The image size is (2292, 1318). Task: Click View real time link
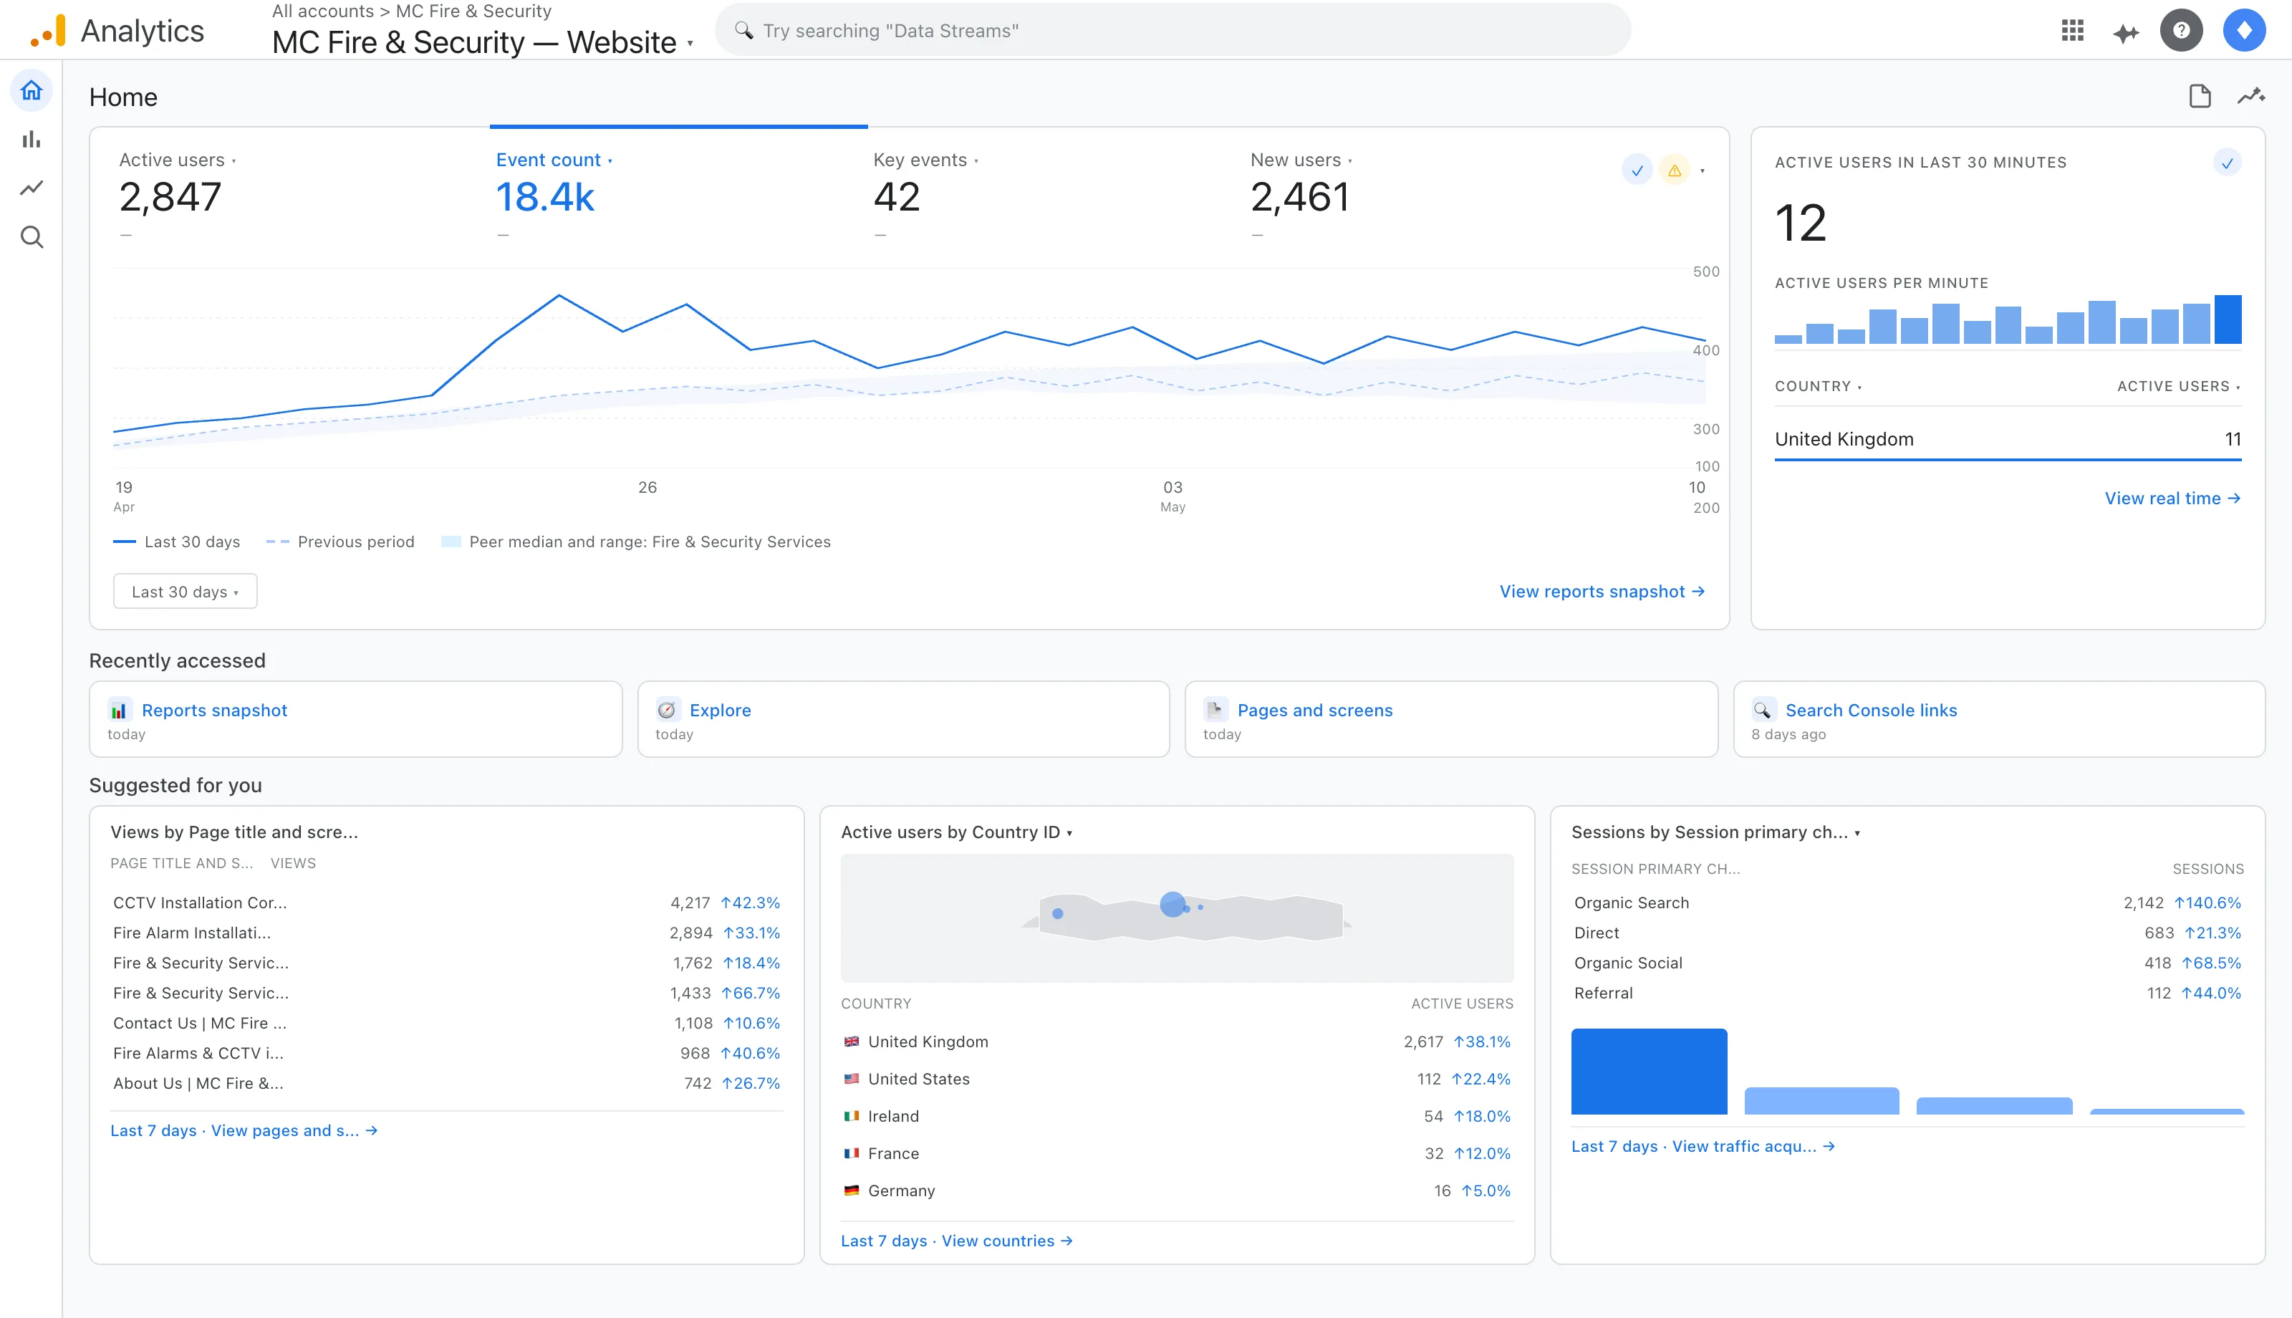[x=2172, y=499]
